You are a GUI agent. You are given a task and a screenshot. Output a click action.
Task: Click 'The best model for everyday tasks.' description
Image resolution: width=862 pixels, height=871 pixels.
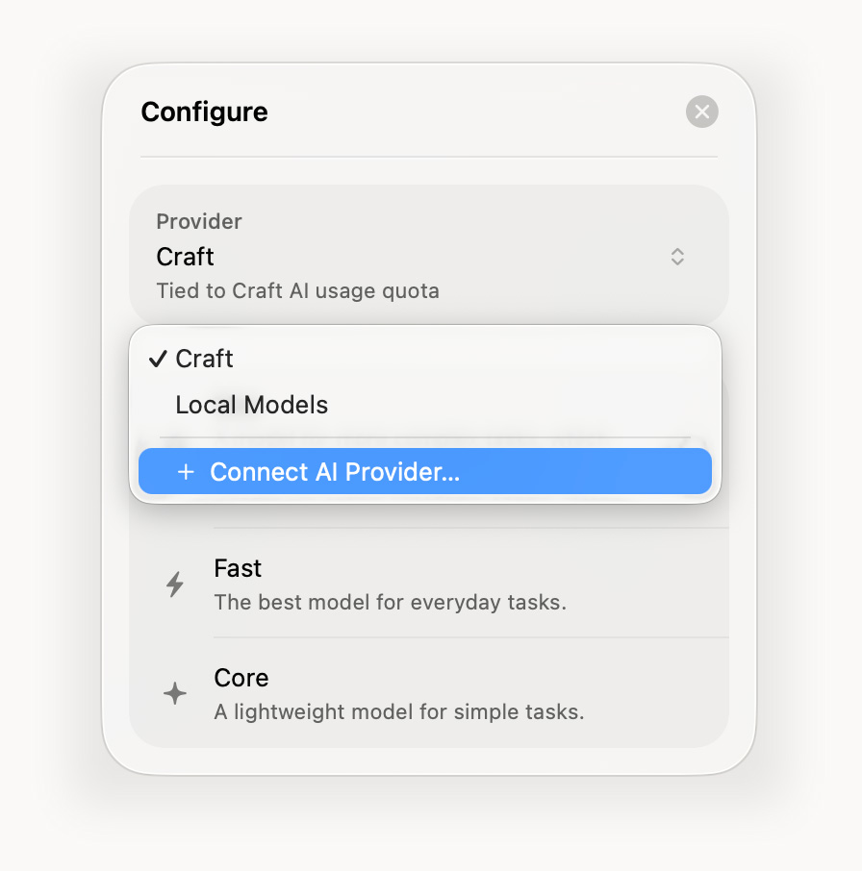(391, 602)
